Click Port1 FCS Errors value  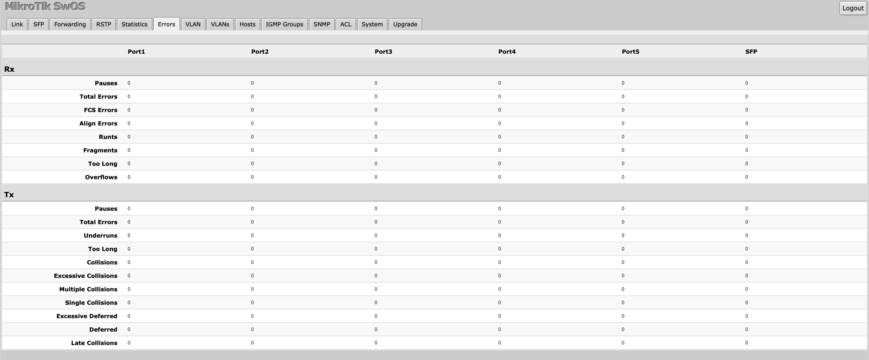pyautogui.click(x=129, y=110)
